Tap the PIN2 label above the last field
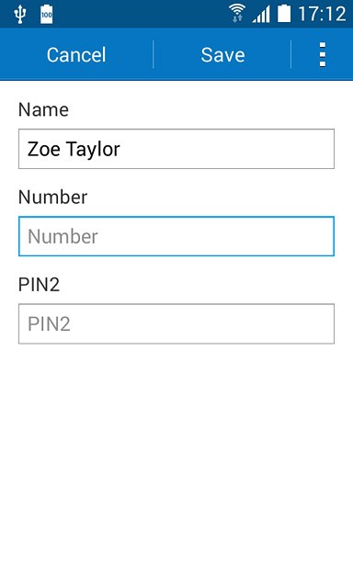This screenshot has height=588, width=353. pos(39,285)
